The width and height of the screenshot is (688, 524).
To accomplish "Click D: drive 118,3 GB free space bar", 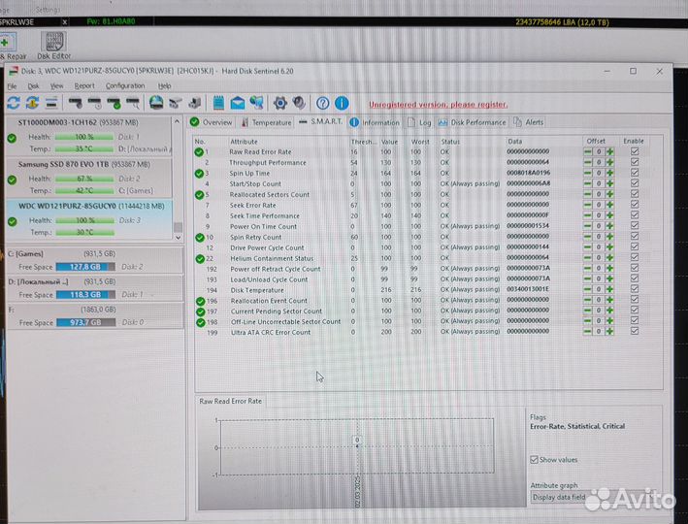I will [85, 294].
